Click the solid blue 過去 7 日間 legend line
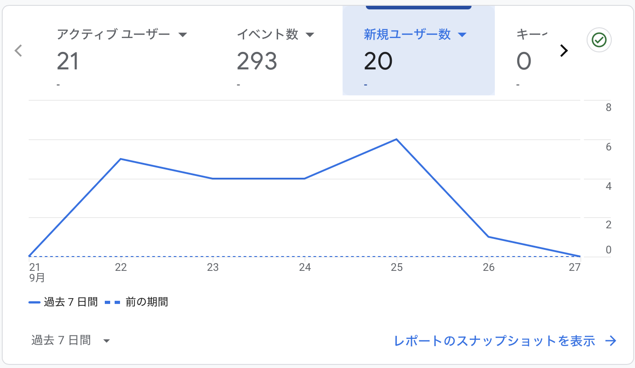This screenshot has height=368, width=635. tap(35, 302)
